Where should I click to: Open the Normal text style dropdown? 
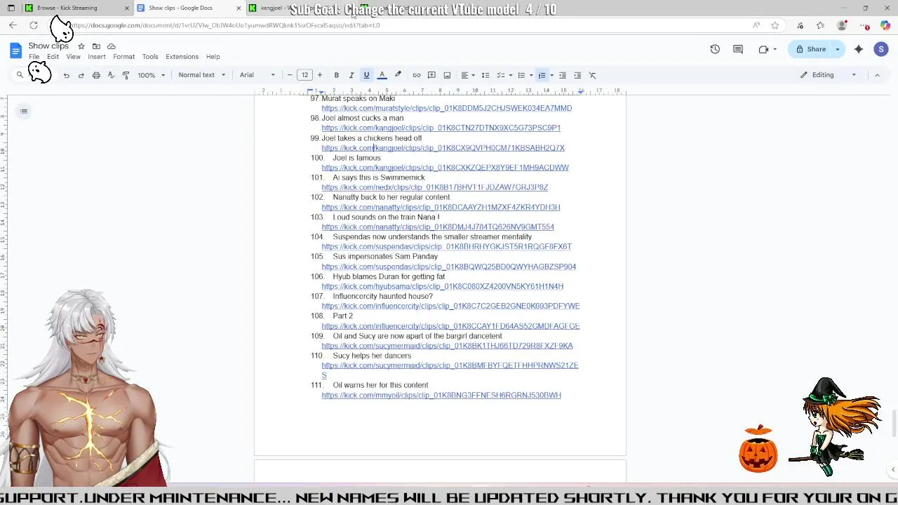(202, 75)
